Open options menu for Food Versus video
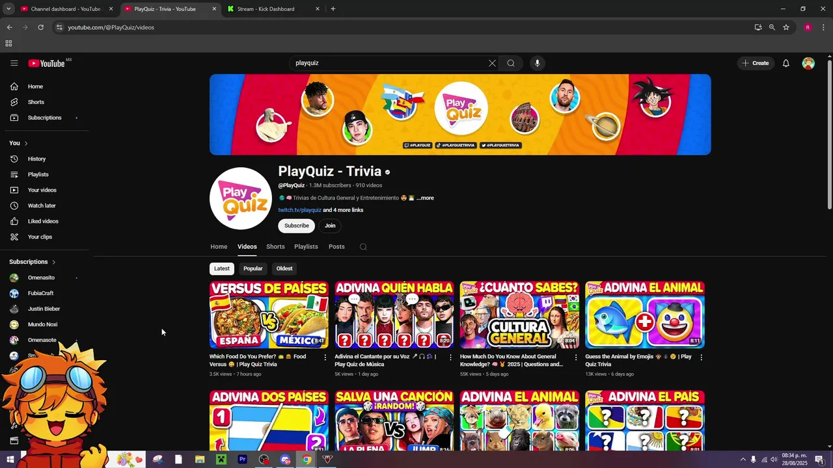 point(325,357)
